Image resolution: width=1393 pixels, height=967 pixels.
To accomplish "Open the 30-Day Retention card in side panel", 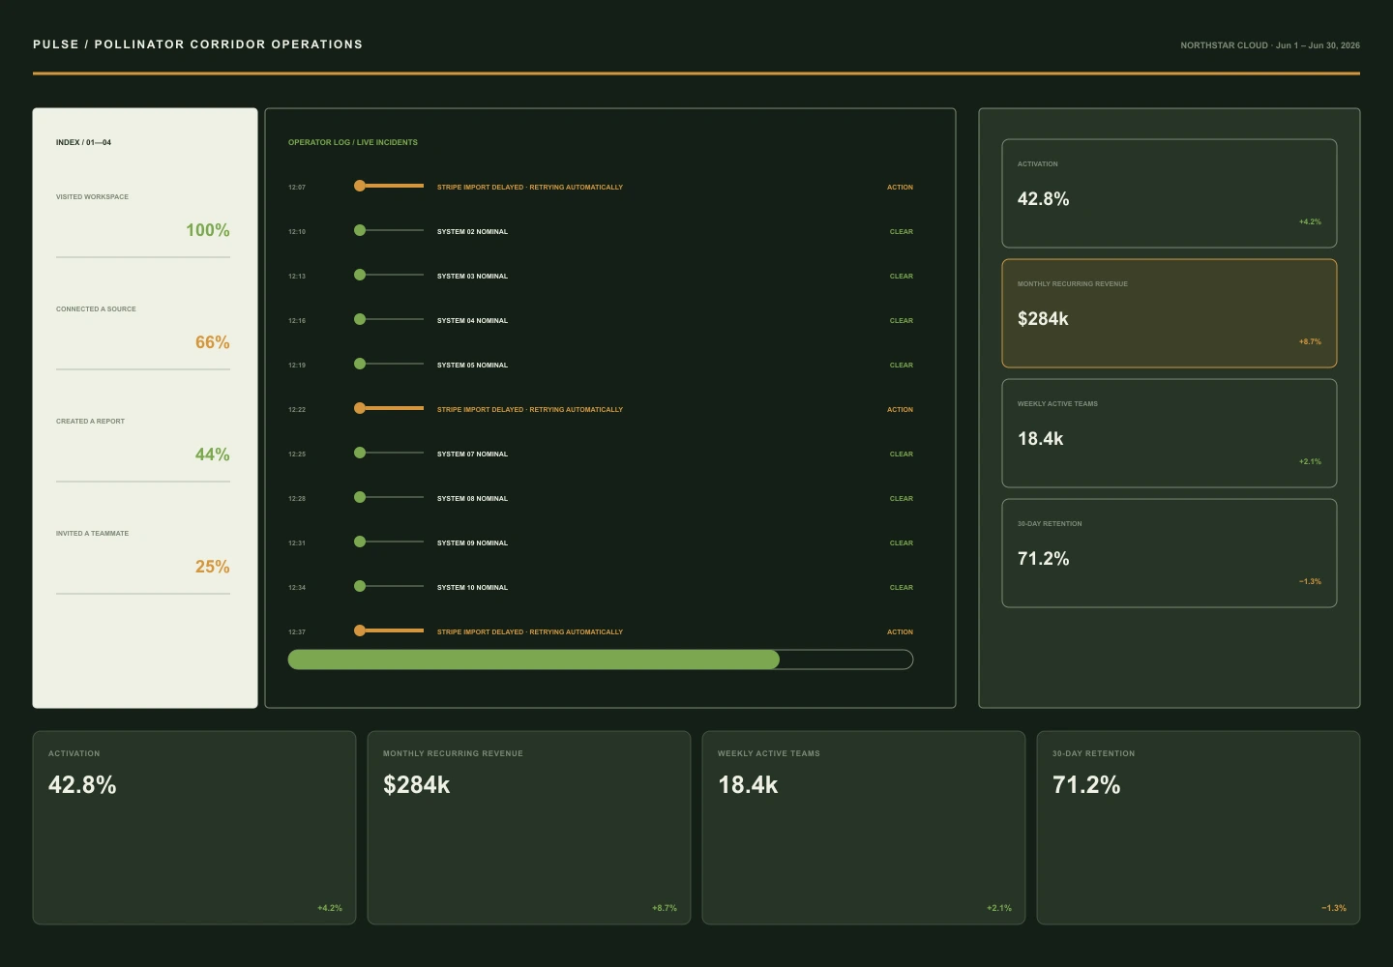I will coord(1170,553).
